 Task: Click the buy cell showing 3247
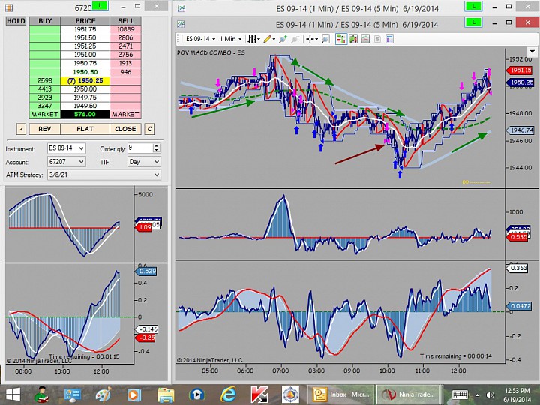click(x=45, y=106)
